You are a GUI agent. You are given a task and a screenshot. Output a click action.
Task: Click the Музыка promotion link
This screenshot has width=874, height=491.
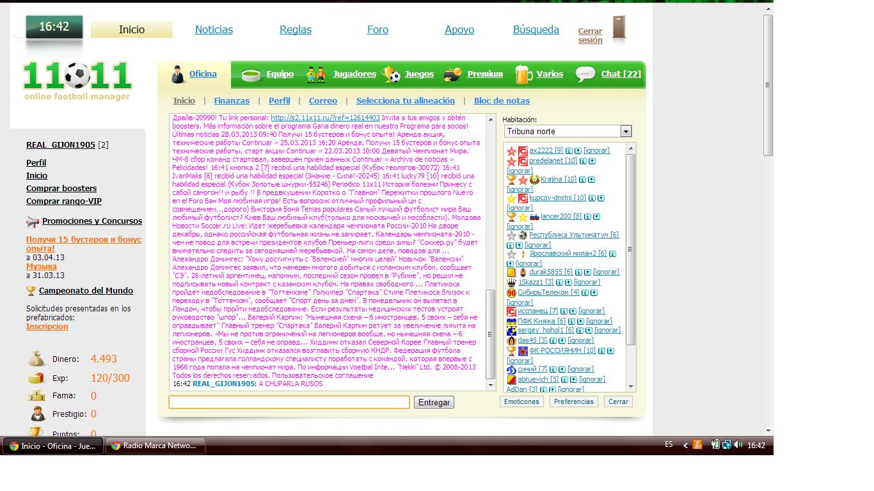(x=42, y=267)
